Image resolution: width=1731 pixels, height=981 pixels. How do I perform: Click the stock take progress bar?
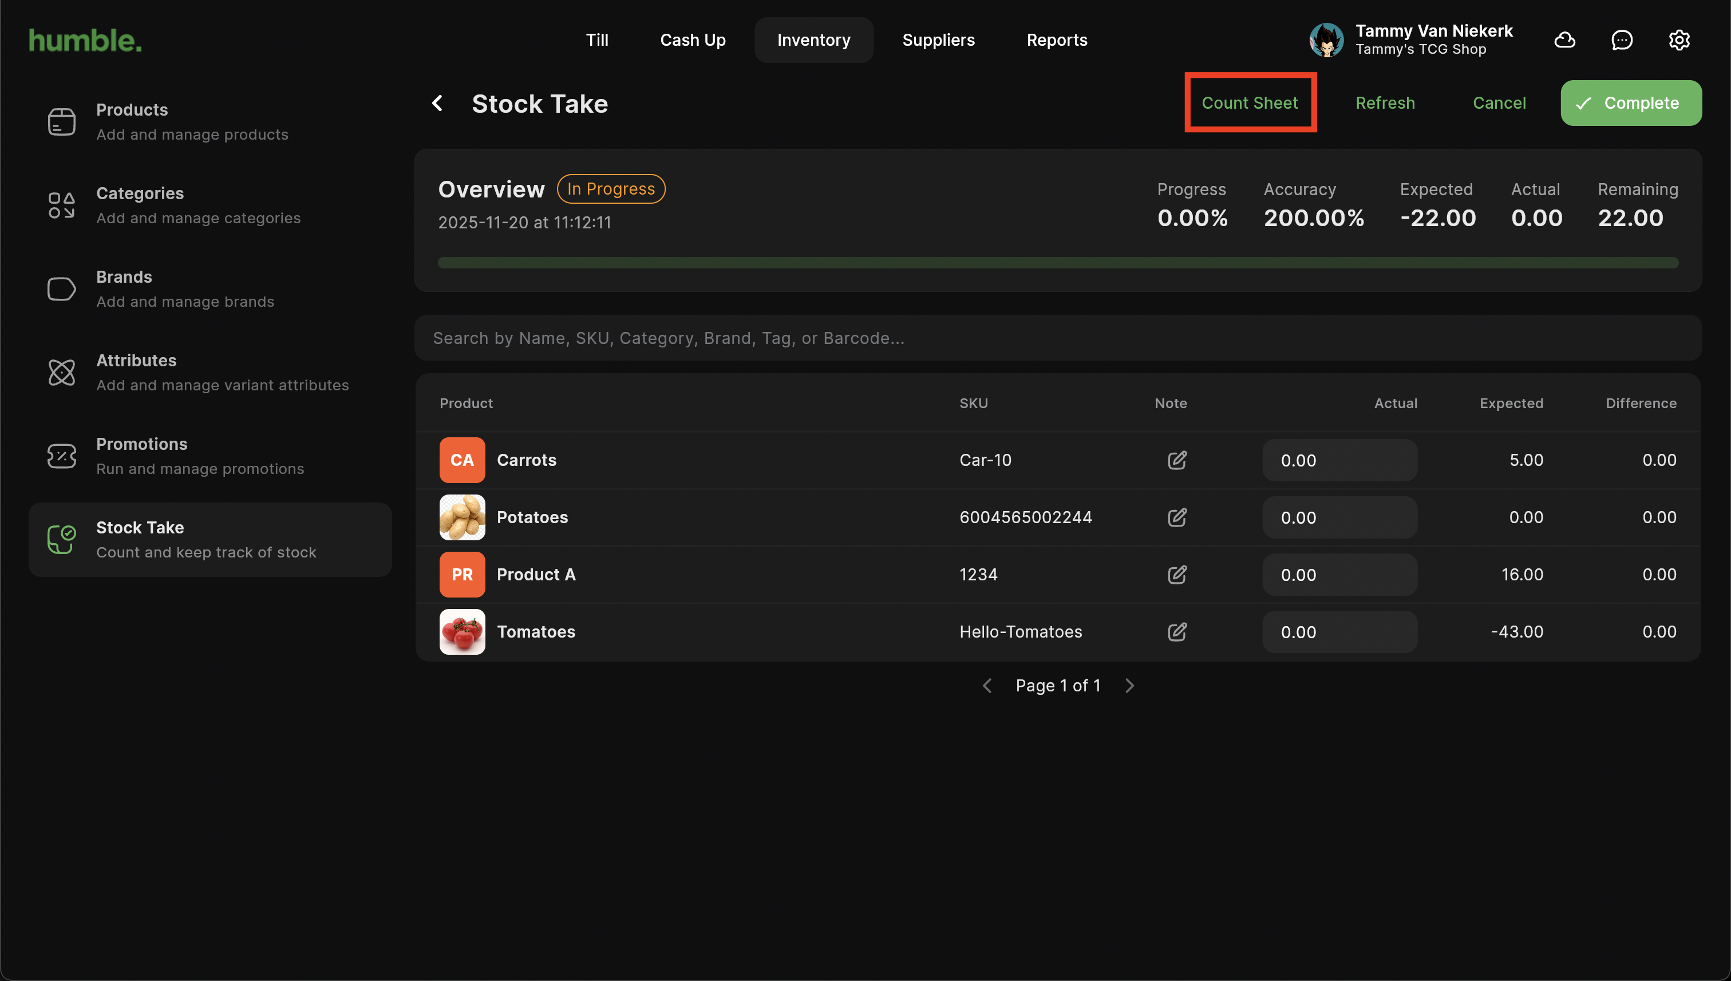click(x=1057, y=263)
